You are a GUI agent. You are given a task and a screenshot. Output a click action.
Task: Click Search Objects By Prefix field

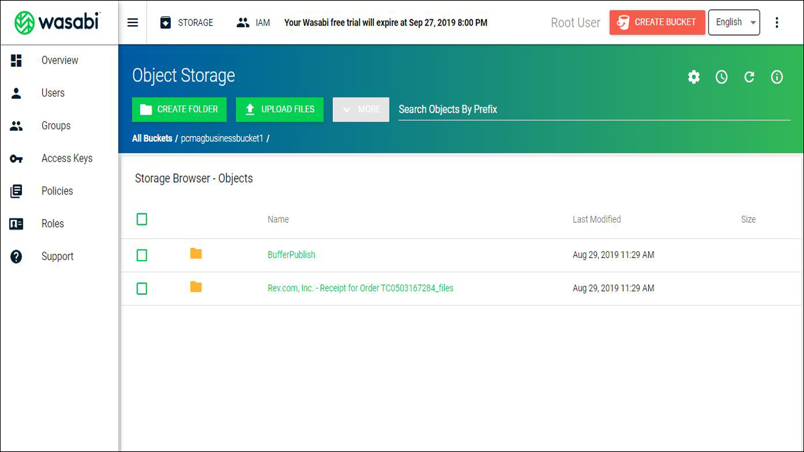pyautogui.click(x=594, y=109)
